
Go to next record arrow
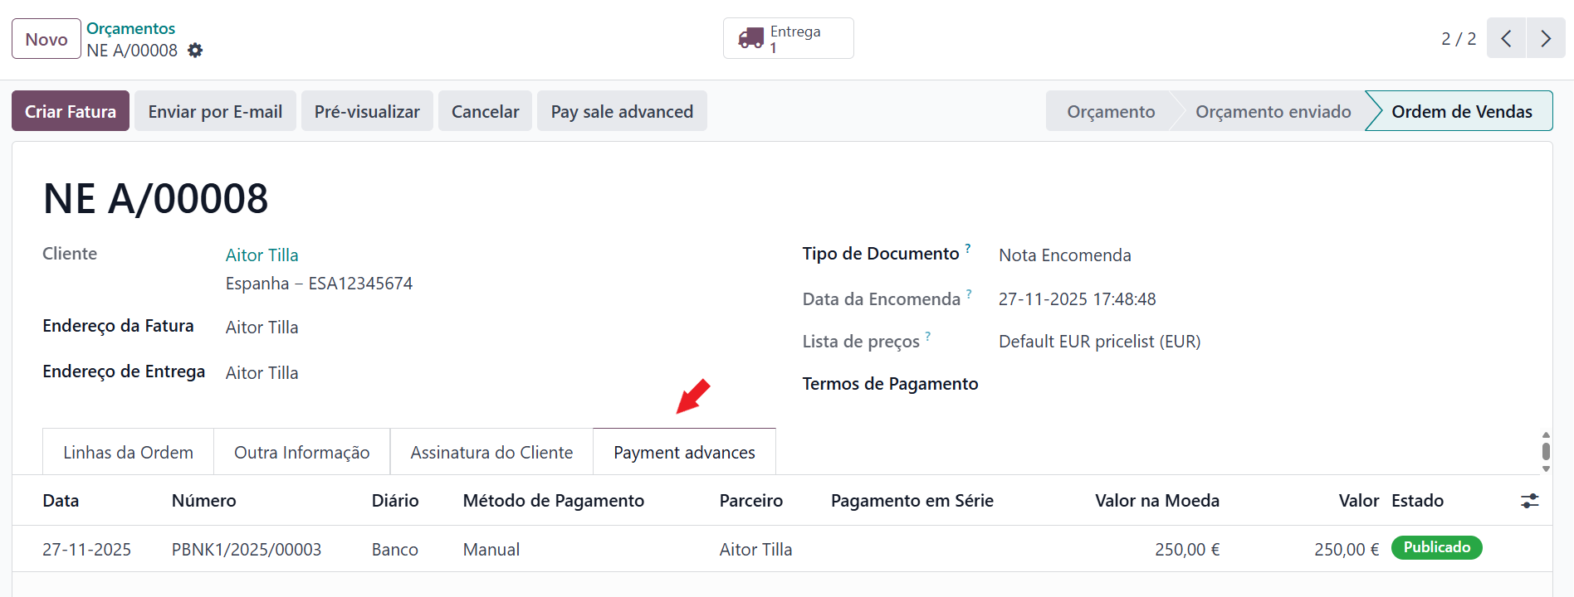click(x=1546, y=38)
